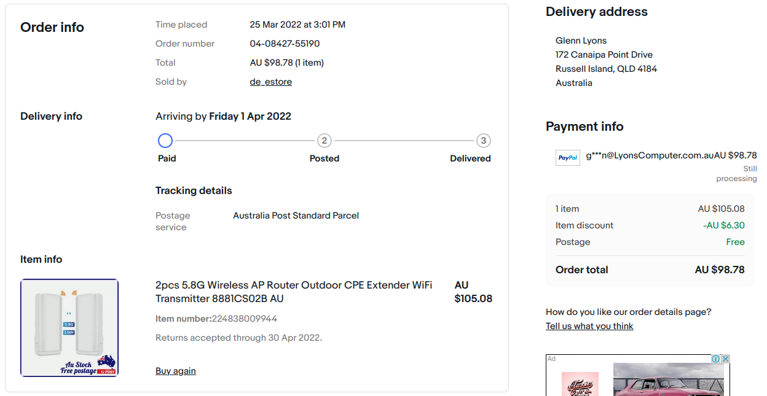
Task: Open Tell us what you think feedback link
Action: click(589, 326)
